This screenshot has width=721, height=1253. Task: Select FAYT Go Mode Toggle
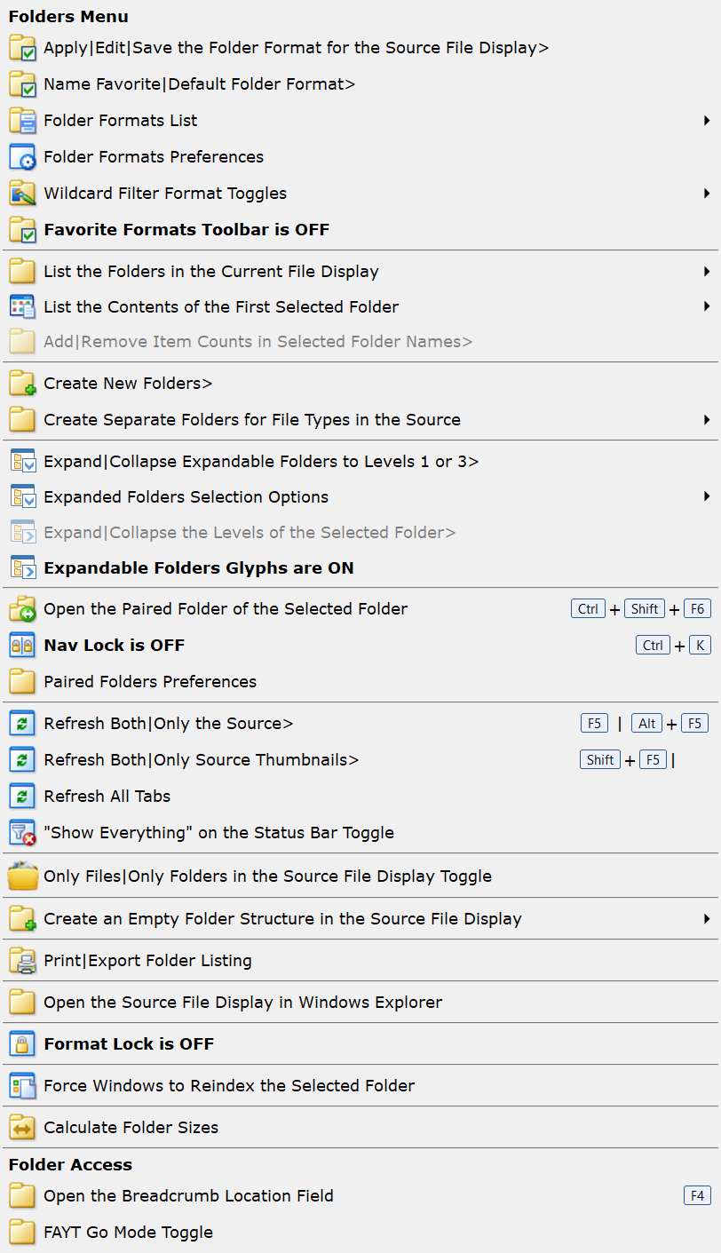pyautogui.click(x=128, y=1233)
